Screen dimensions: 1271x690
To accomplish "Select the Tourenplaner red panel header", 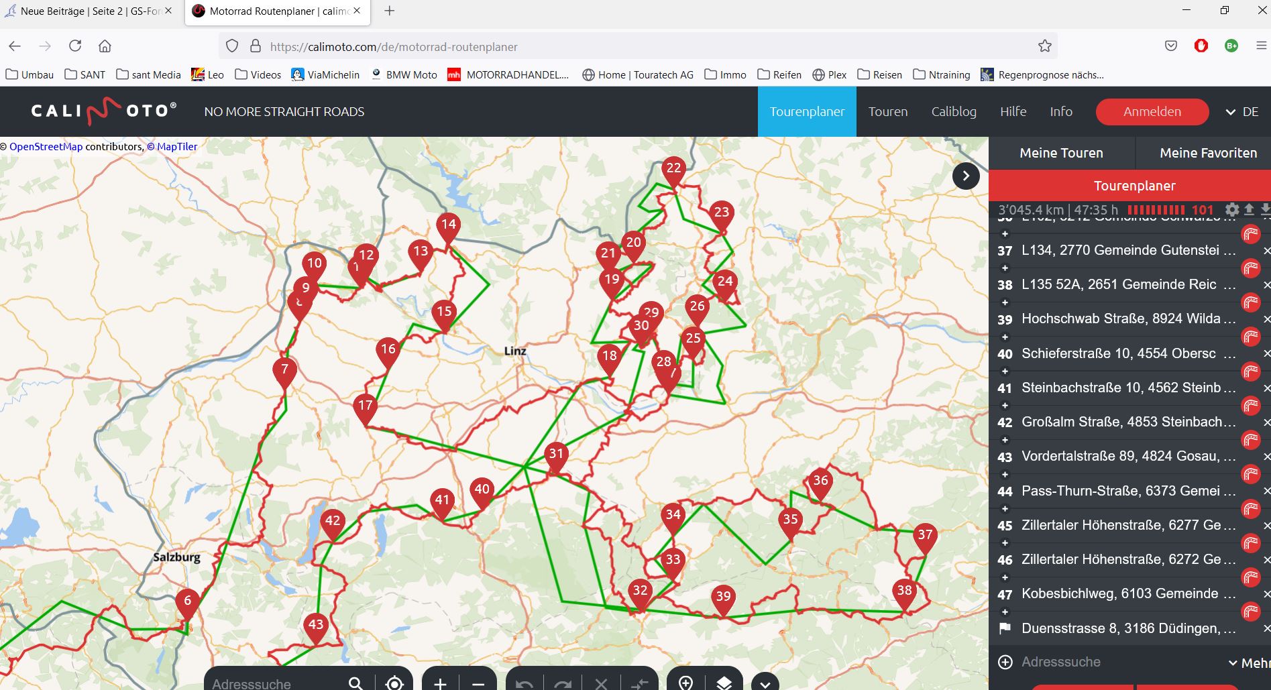I will click(x=1130, y=186).
